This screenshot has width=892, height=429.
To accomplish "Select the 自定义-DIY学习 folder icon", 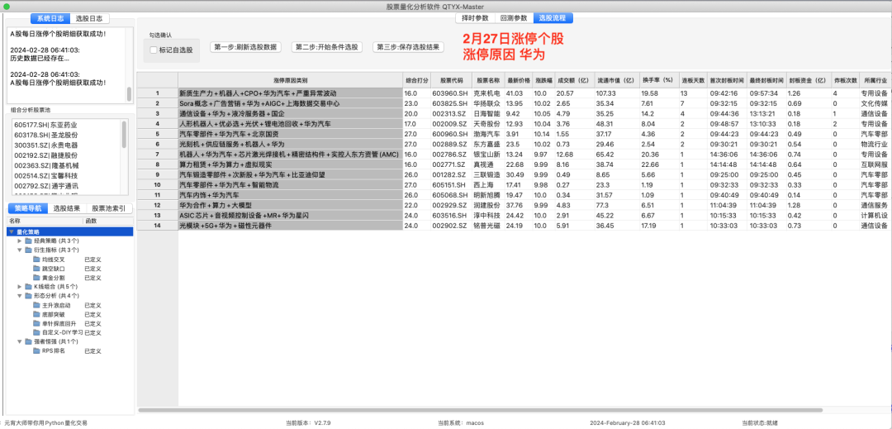I will pyautogui.click(x=37, y=333).
